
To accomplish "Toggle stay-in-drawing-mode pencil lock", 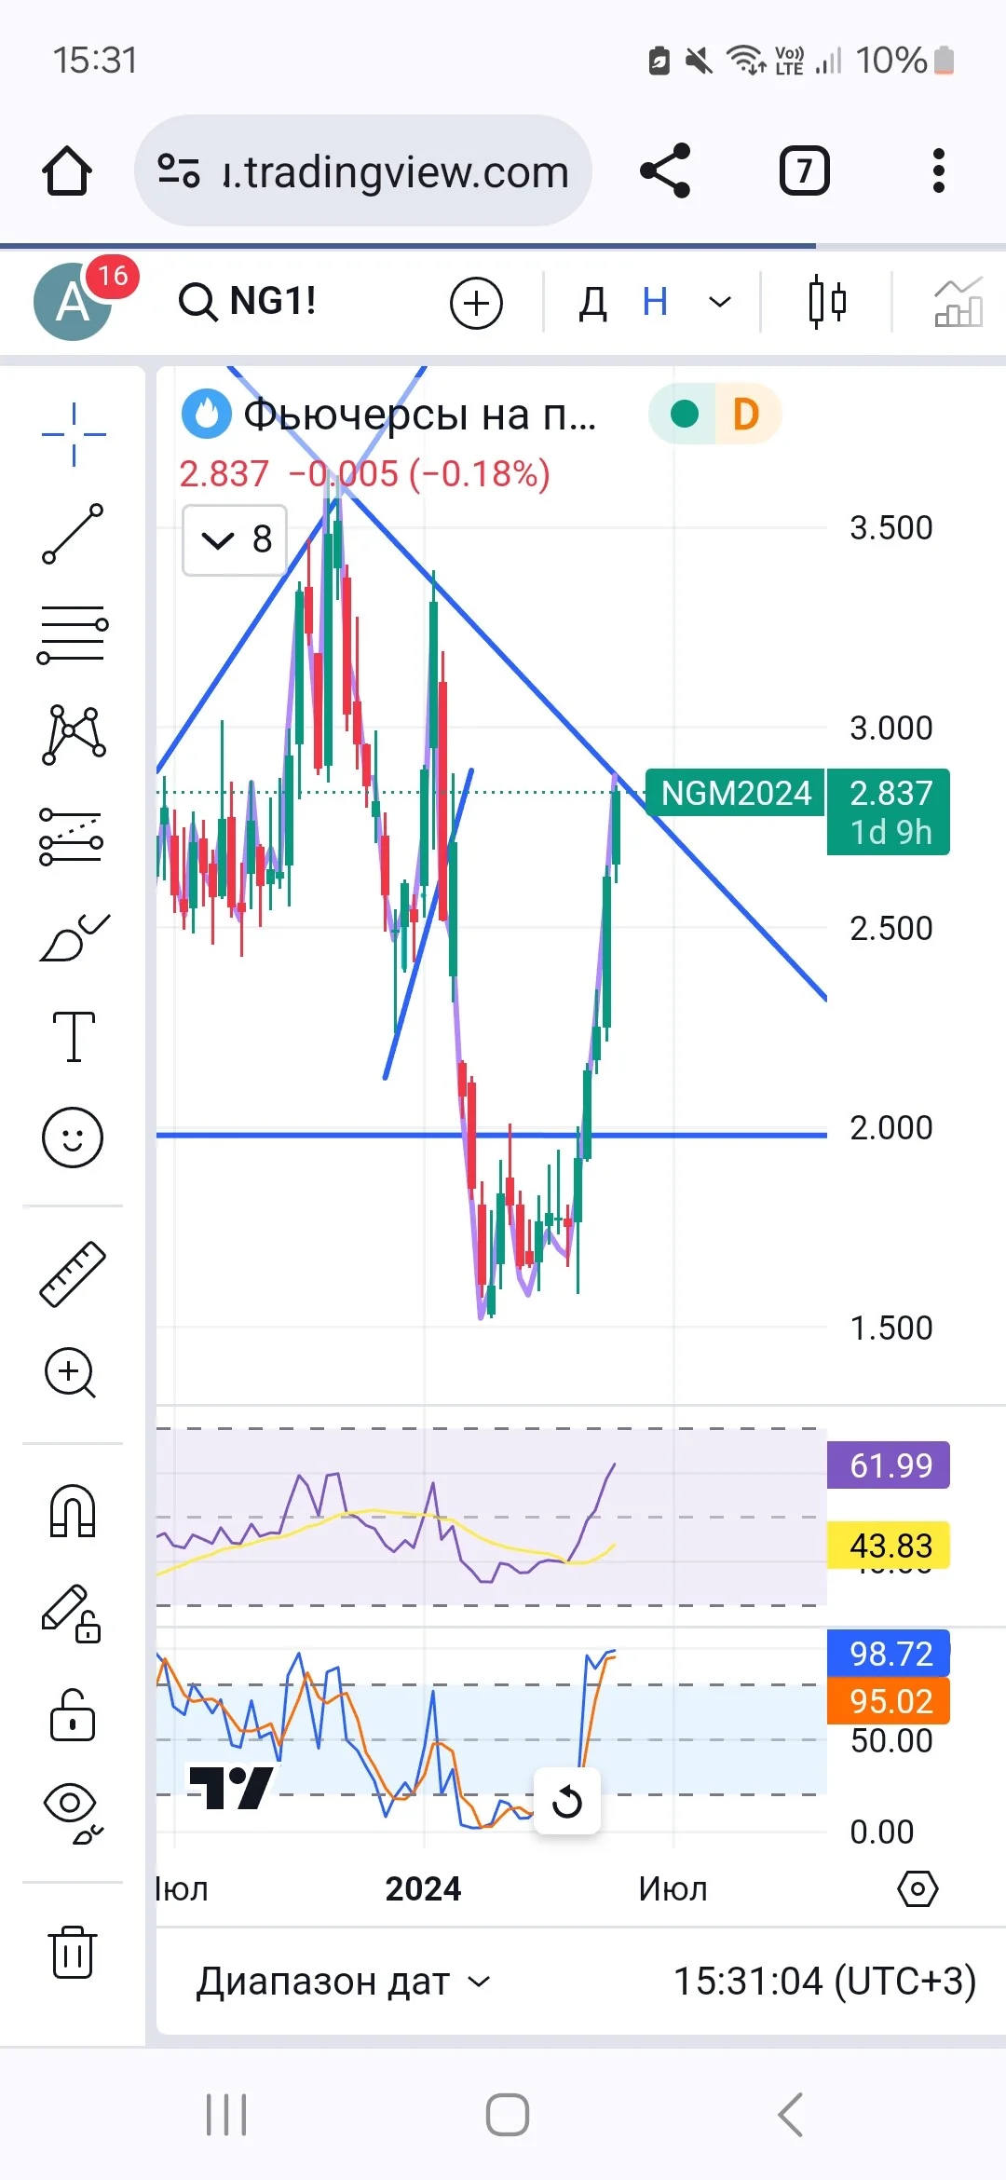I will 73,1613.
